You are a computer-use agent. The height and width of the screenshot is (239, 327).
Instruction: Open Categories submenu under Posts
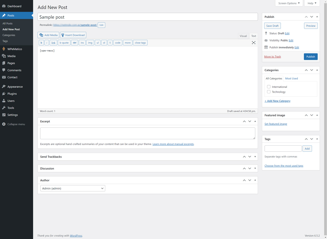point(9,35)
